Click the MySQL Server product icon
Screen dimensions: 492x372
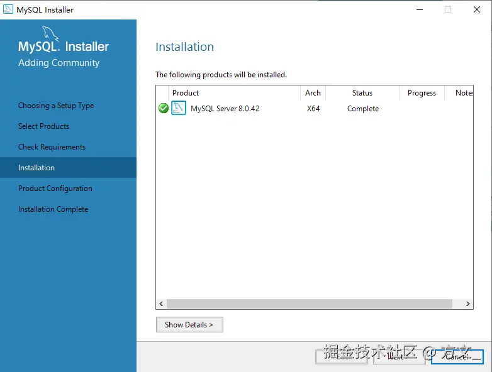[x=179, y=108]
